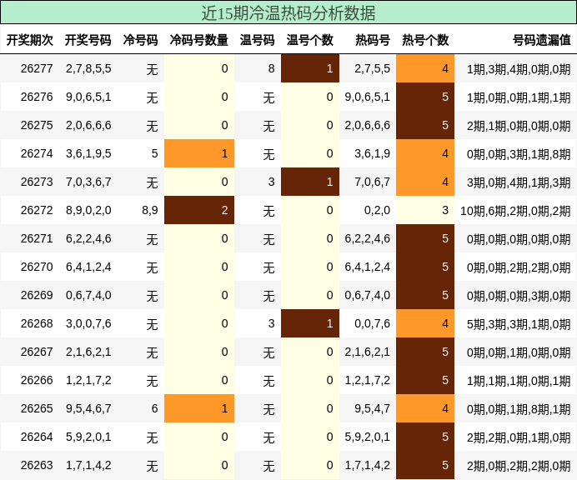Click draw numbers 3,6,1,9,5

click(88, 153)
